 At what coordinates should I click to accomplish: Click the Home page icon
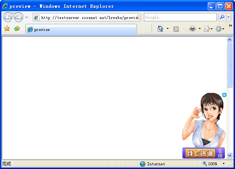[160, 29]
